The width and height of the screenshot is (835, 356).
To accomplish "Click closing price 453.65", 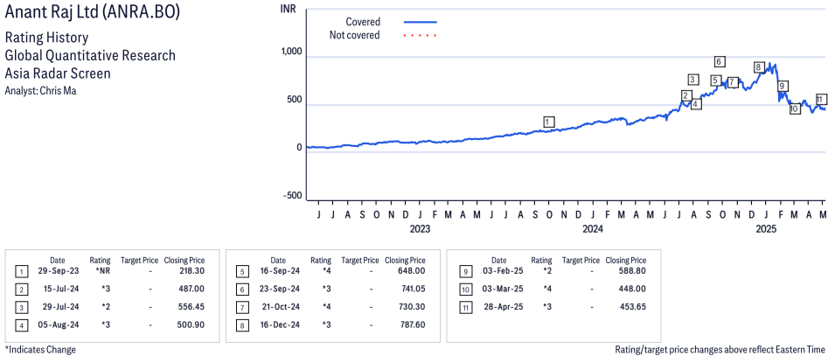I will coord(633,306).
